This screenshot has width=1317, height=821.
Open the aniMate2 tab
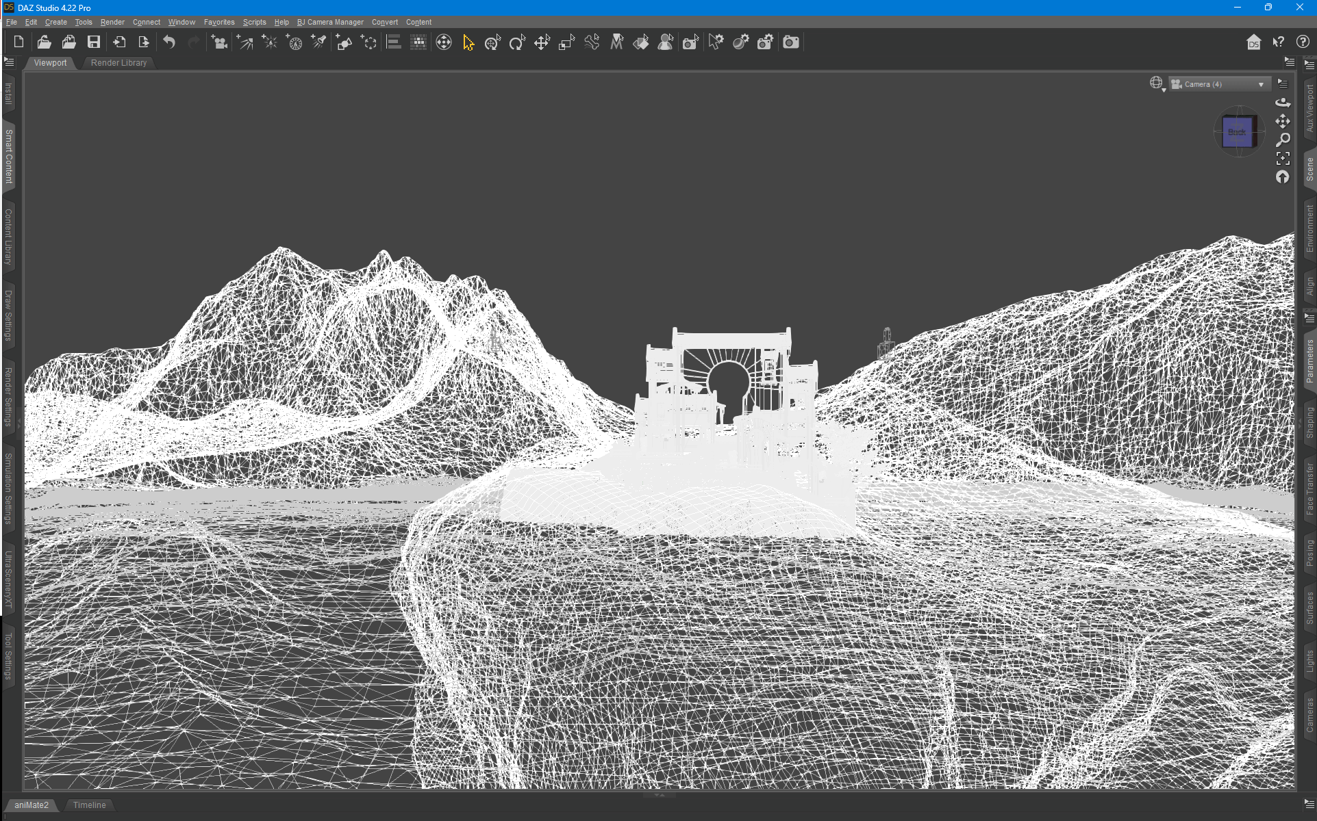point(32,805)
